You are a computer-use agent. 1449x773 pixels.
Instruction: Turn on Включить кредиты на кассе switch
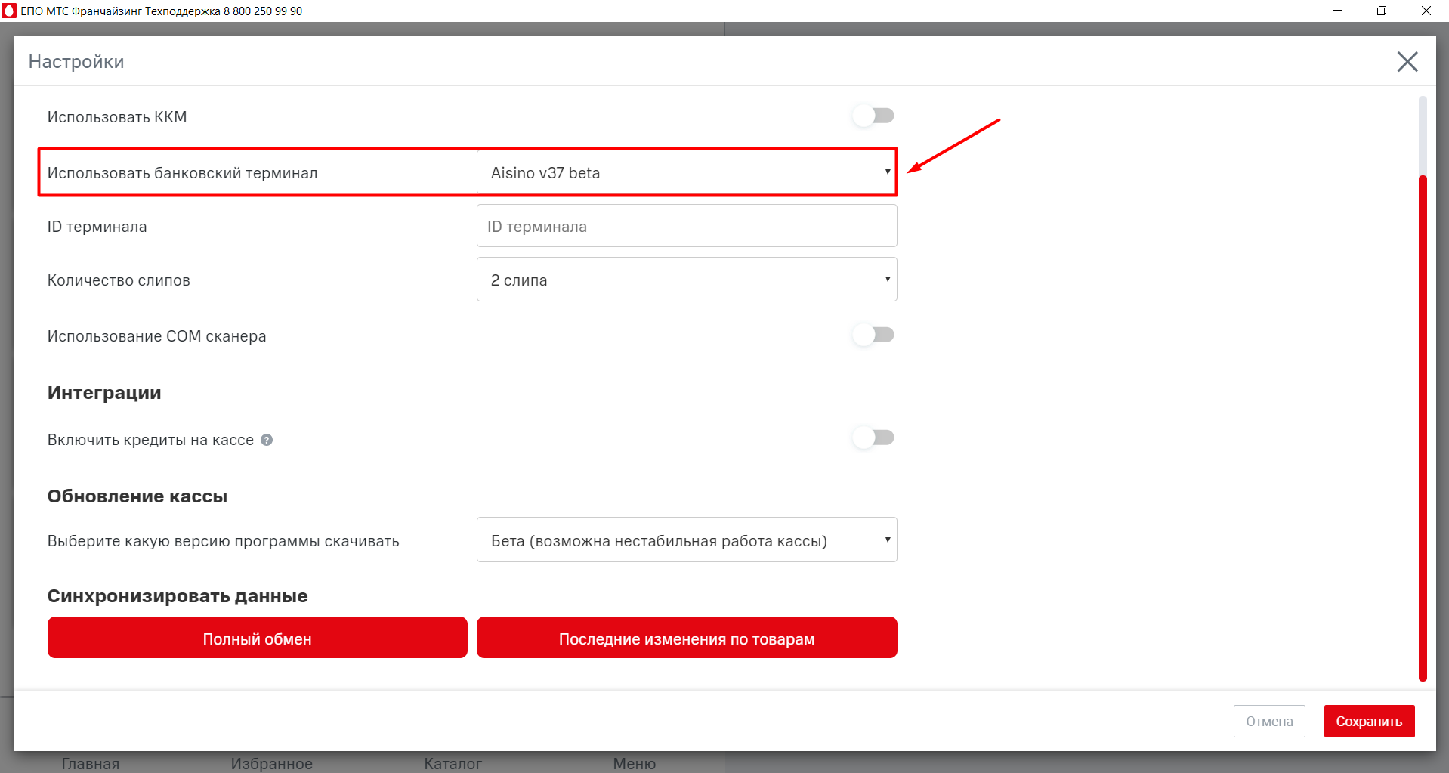point(873,438)
